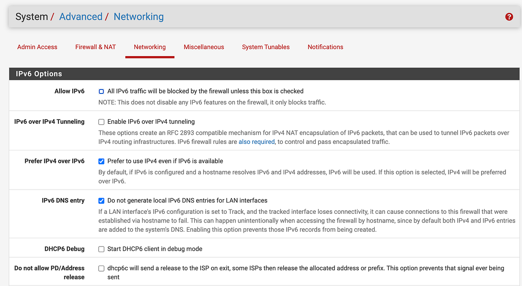Enable Start DHCP6 client in debug mode

click(101, 249)
